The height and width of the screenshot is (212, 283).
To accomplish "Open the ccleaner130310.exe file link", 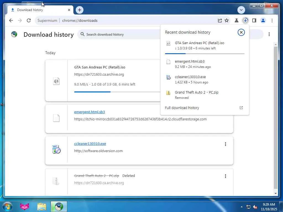I will pyautogui.click(x=90, y=144).
